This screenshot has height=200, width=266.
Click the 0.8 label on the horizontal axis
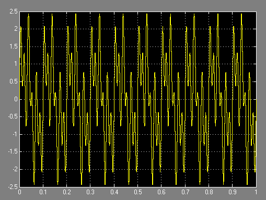209,192
